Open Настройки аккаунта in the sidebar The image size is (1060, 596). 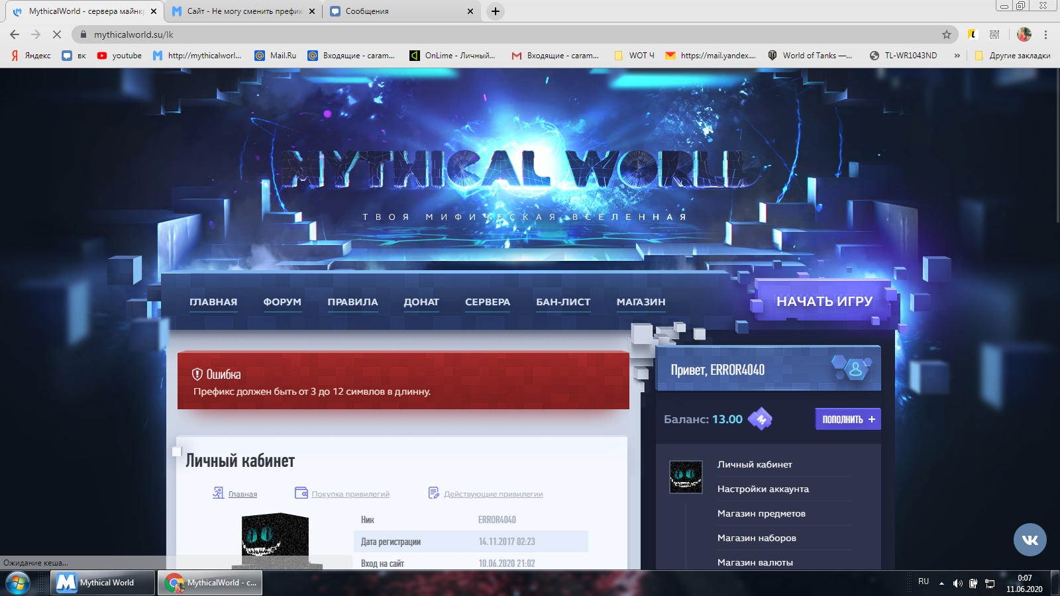(763, 489)
